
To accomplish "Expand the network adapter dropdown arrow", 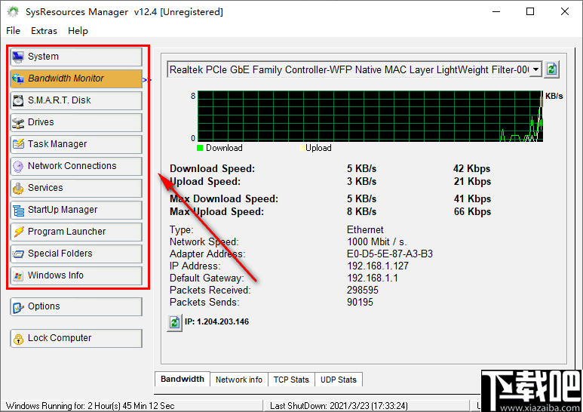I will coord(535,69).
